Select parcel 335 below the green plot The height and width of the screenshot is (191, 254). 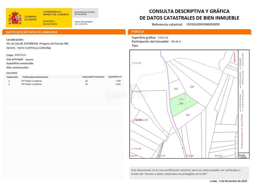coord(188,115)
